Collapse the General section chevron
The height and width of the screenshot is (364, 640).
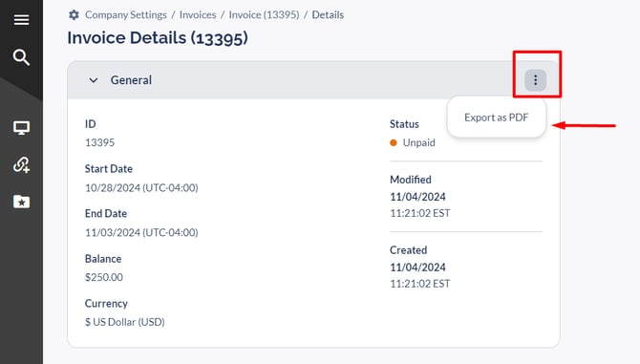tap(94, 80)
